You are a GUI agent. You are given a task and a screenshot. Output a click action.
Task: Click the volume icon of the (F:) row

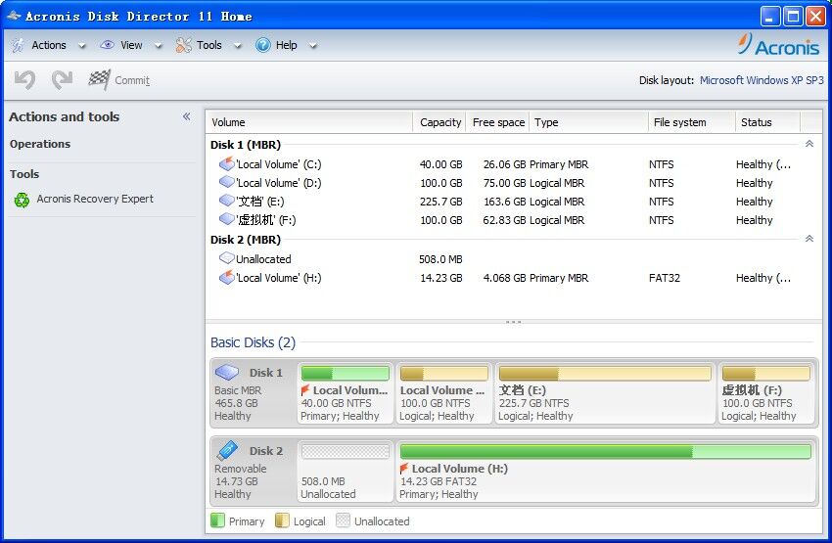(x=226, y=219)
